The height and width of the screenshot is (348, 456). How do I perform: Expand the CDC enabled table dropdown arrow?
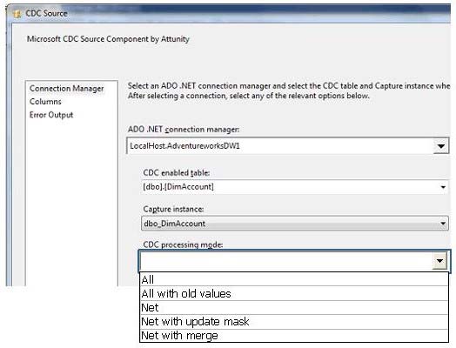tap(443, 187)
